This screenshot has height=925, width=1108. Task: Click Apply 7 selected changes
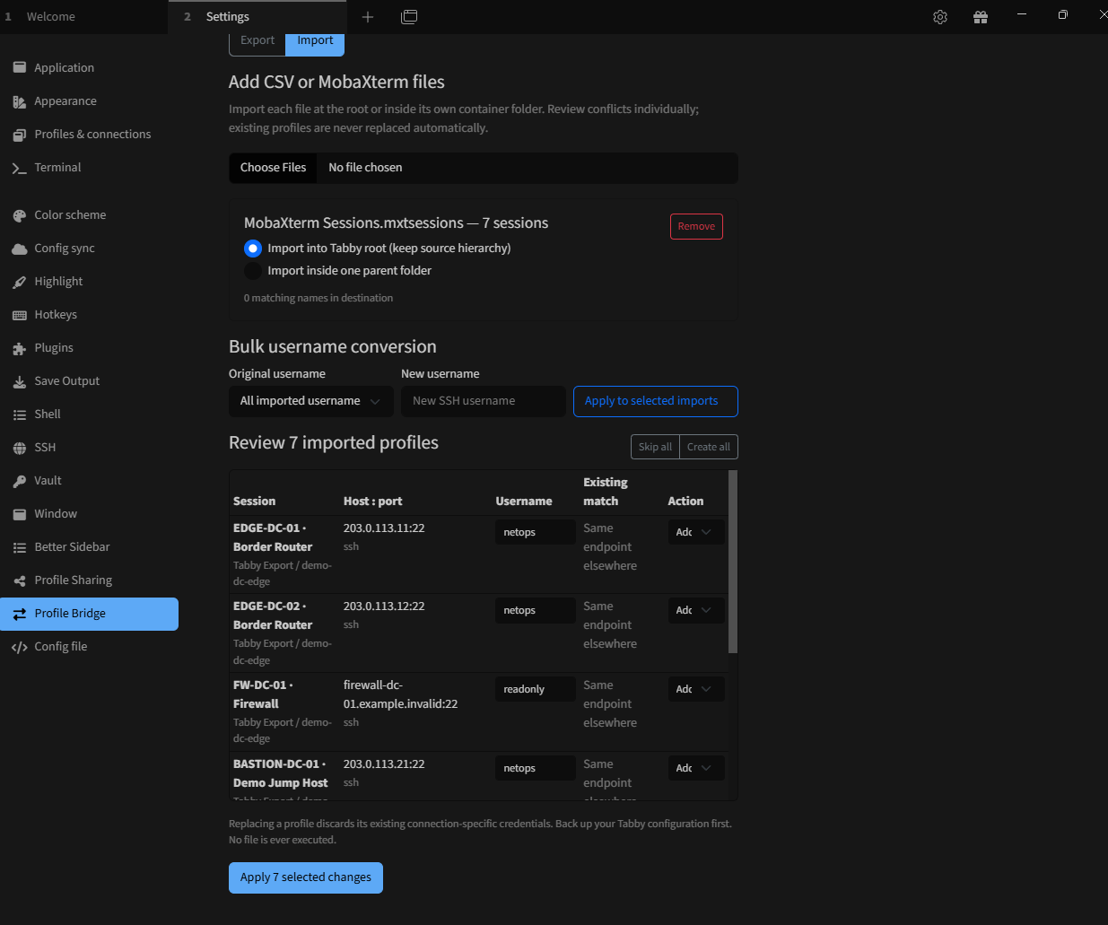pos(306,877)
